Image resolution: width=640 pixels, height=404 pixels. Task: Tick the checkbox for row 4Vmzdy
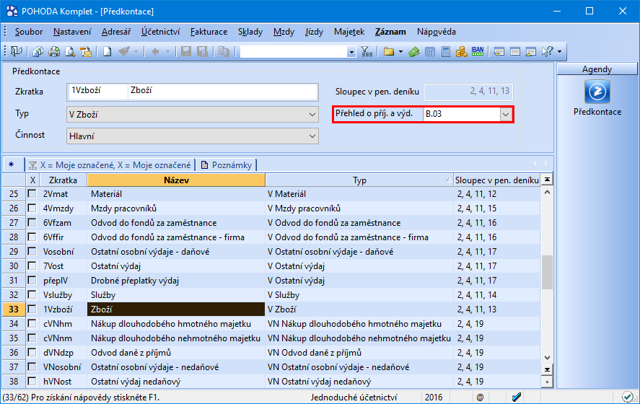tap(32, 208)
